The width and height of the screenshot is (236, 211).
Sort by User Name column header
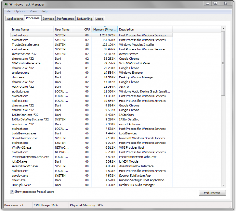62,29
